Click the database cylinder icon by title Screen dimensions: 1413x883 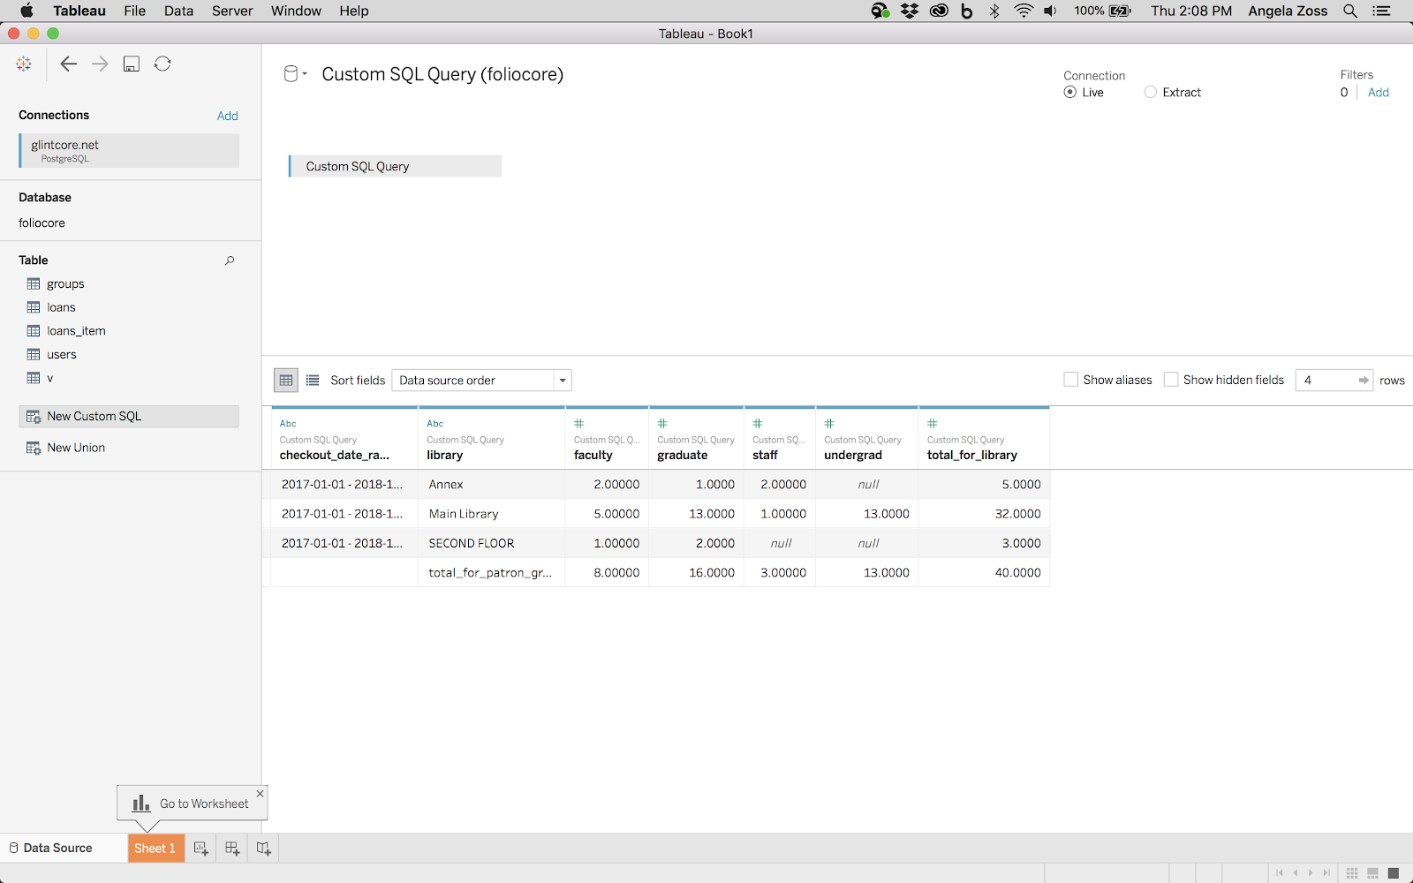(x=291, y=74)
